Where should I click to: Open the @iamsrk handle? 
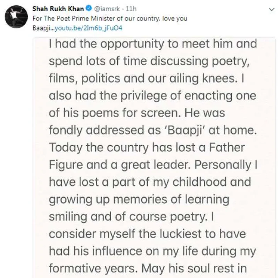[107, 8]
